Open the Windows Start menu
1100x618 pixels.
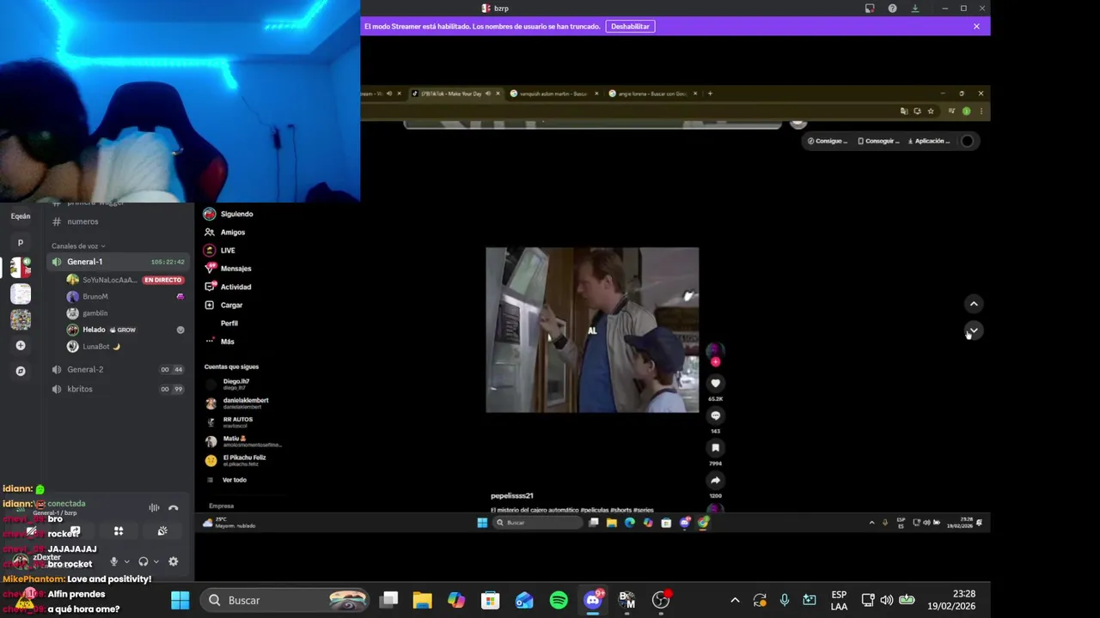180,601
